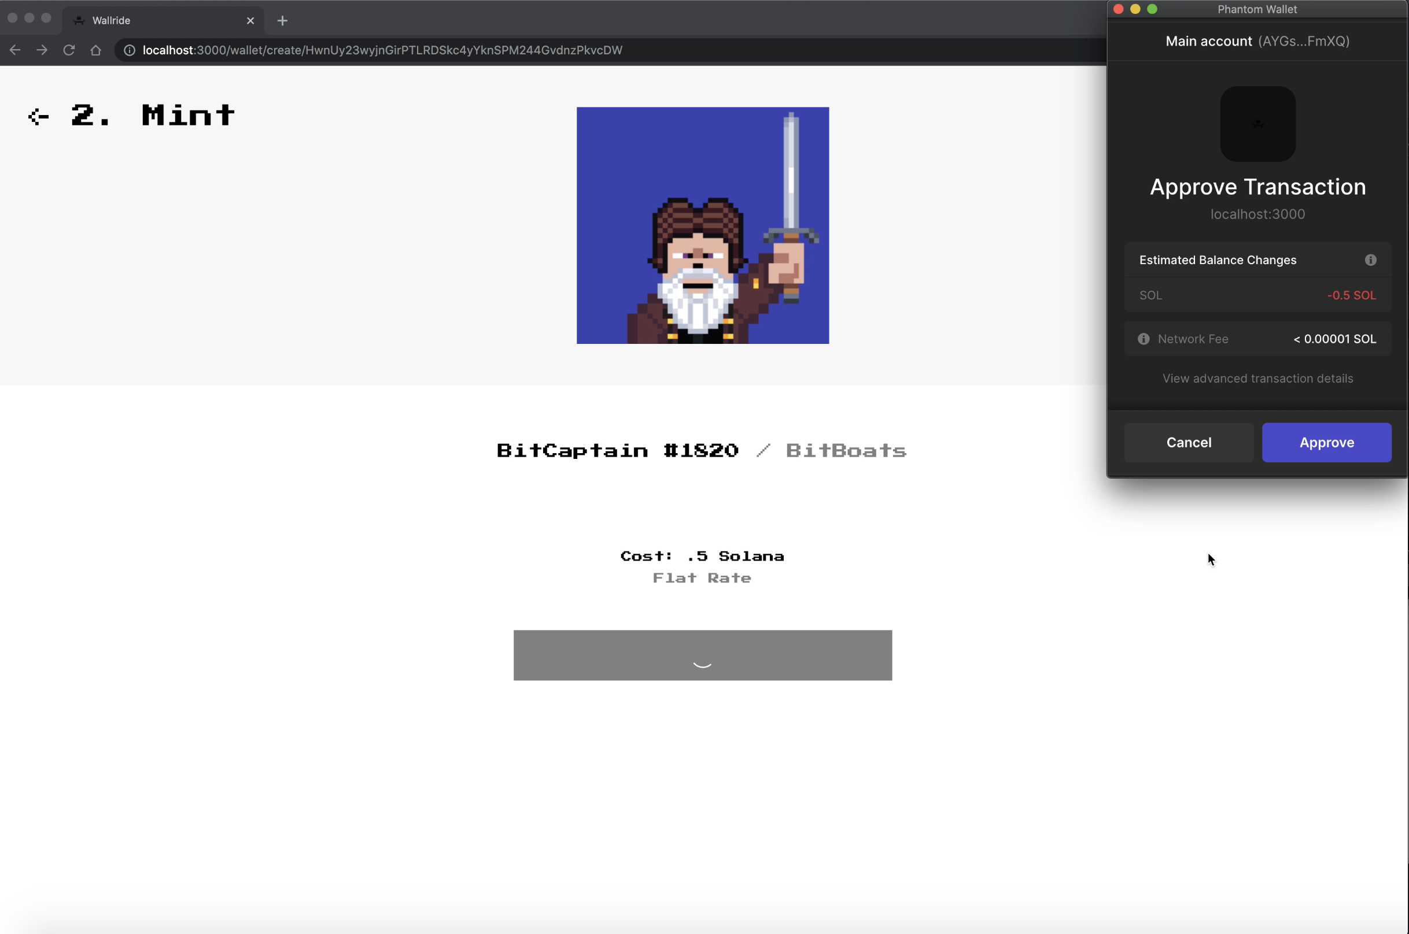Reload the page with refresh icon
The width and height of the screenshot is (1409, 934).
(x=69, y=50)
